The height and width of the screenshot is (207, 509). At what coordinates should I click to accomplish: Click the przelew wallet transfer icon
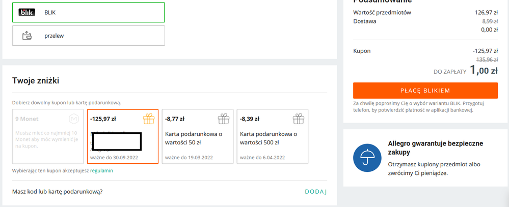26,36
